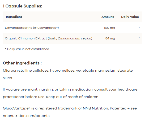
Task: Click the Daily Value column header
Action: tap(130, 17)
